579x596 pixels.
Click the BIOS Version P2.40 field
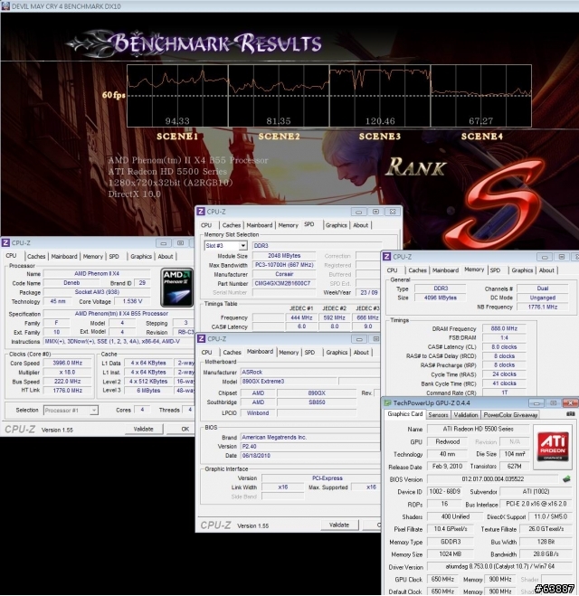click(x=309, y=446)
